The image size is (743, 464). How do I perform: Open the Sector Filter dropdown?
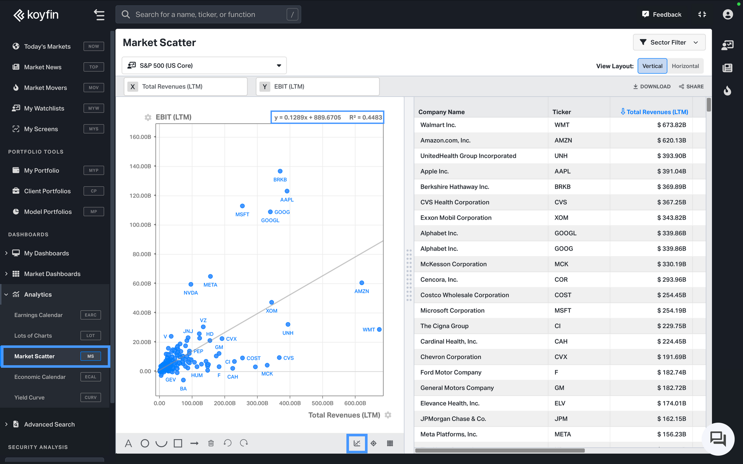669,42
